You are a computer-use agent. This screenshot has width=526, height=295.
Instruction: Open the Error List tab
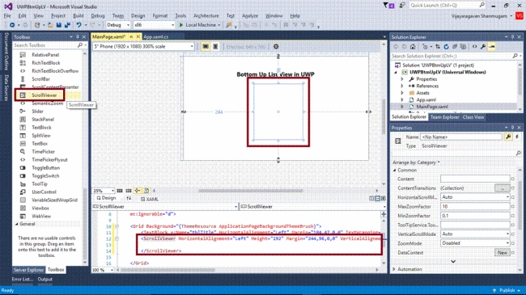click(x=23, y=280)
